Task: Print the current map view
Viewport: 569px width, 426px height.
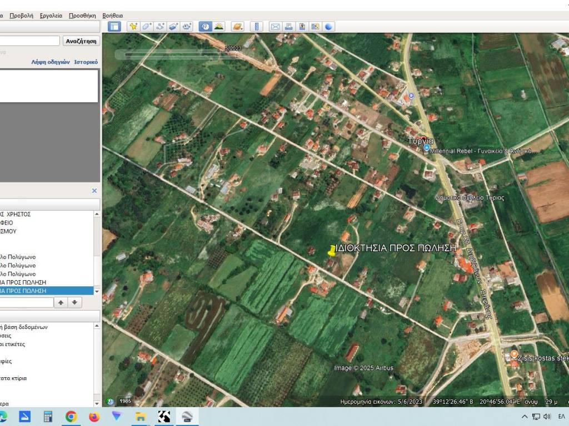Action: (x=288, y=26)
